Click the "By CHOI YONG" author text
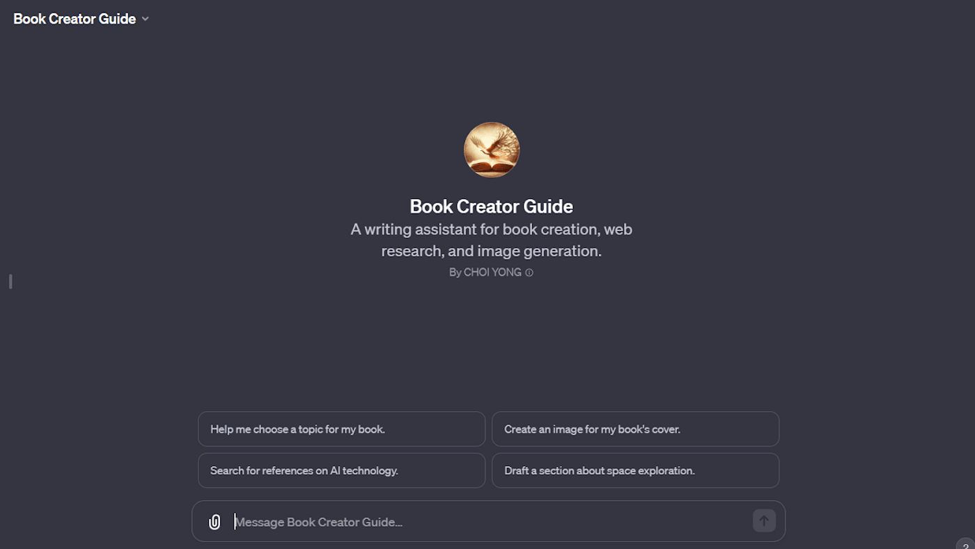 485,273
